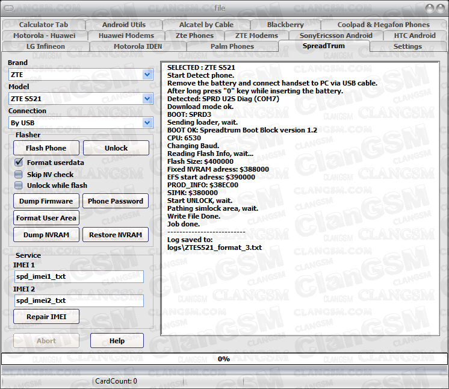Open the Calculator Tab

(x=43, y=25)
